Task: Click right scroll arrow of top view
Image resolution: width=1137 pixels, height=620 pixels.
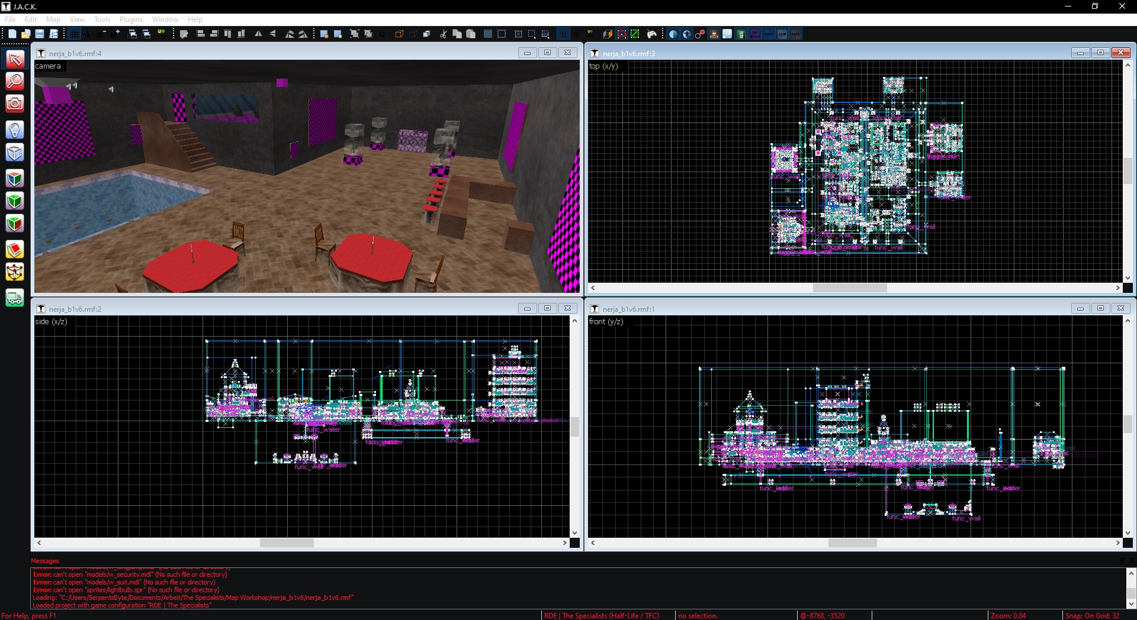Action: pyautogui.click(x=1117, y=288)
